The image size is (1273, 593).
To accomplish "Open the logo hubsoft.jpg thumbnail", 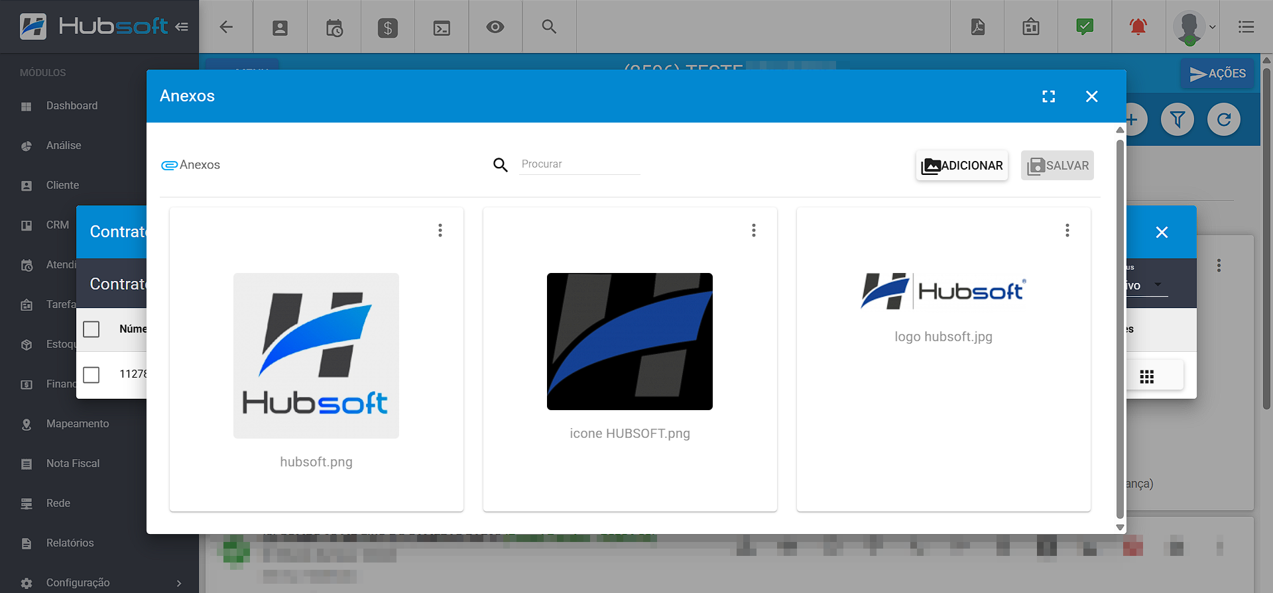I will tap(943, 292).
